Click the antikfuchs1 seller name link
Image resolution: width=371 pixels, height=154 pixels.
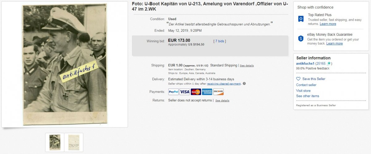point(305,64)
